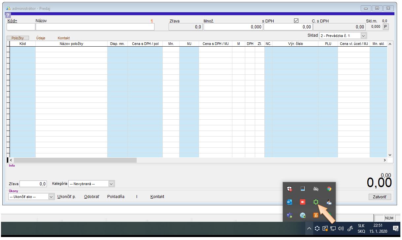Expand the Ukončiť ako dropdown
402x240 pixels.
[x=51, y=197]
